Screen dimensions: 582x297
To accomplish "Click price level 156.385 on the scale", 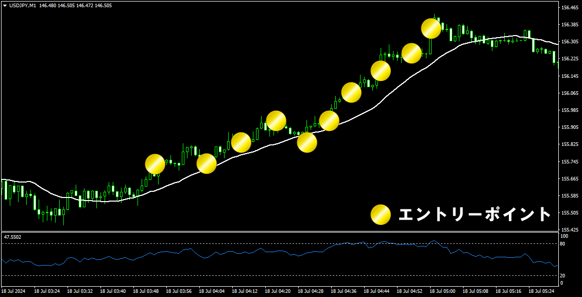I will click(569, 25).
